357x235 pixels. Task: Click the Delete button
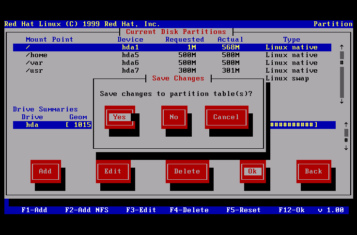187,171
